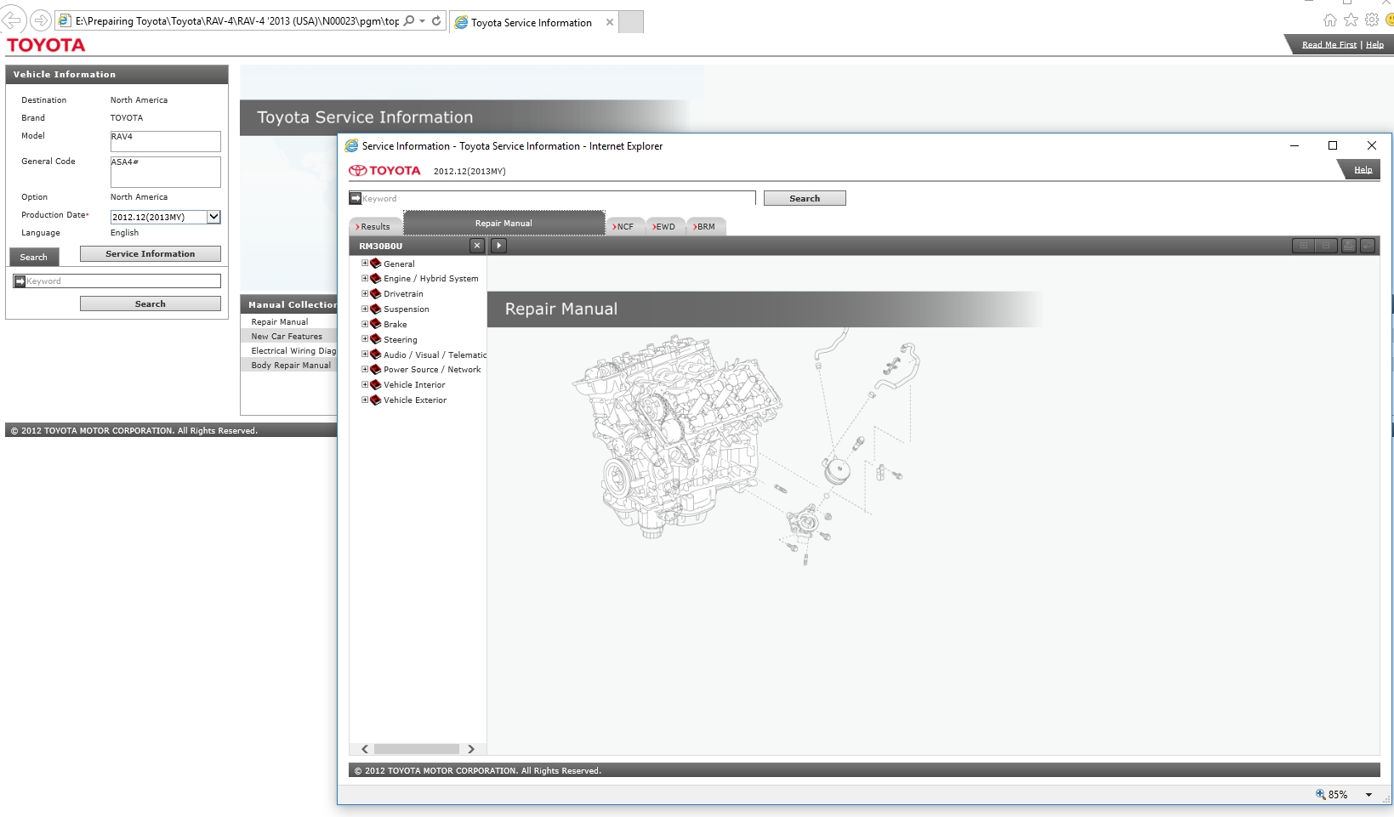Select the Search tab in Vehicle Information
The image size is (1394, 817).
[x=34, y=257]
